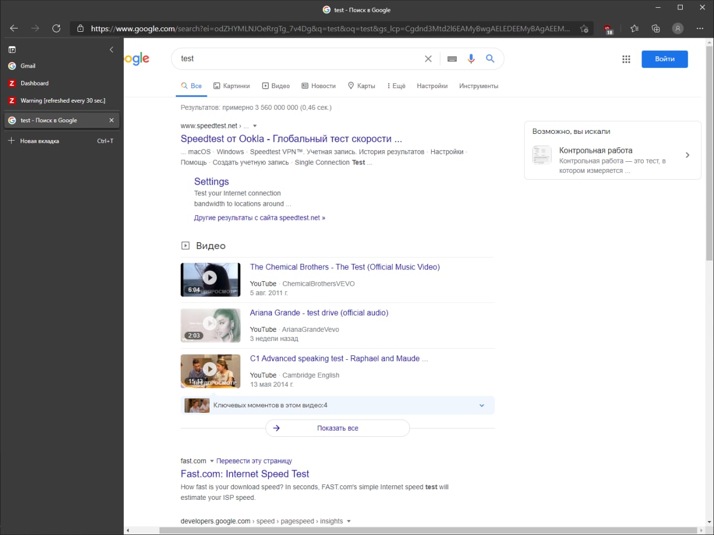Screen dimensions: 714x535
Task: Open a new tab with Новая вкладка
Action: pyautogui.click(x=61, y=141)
